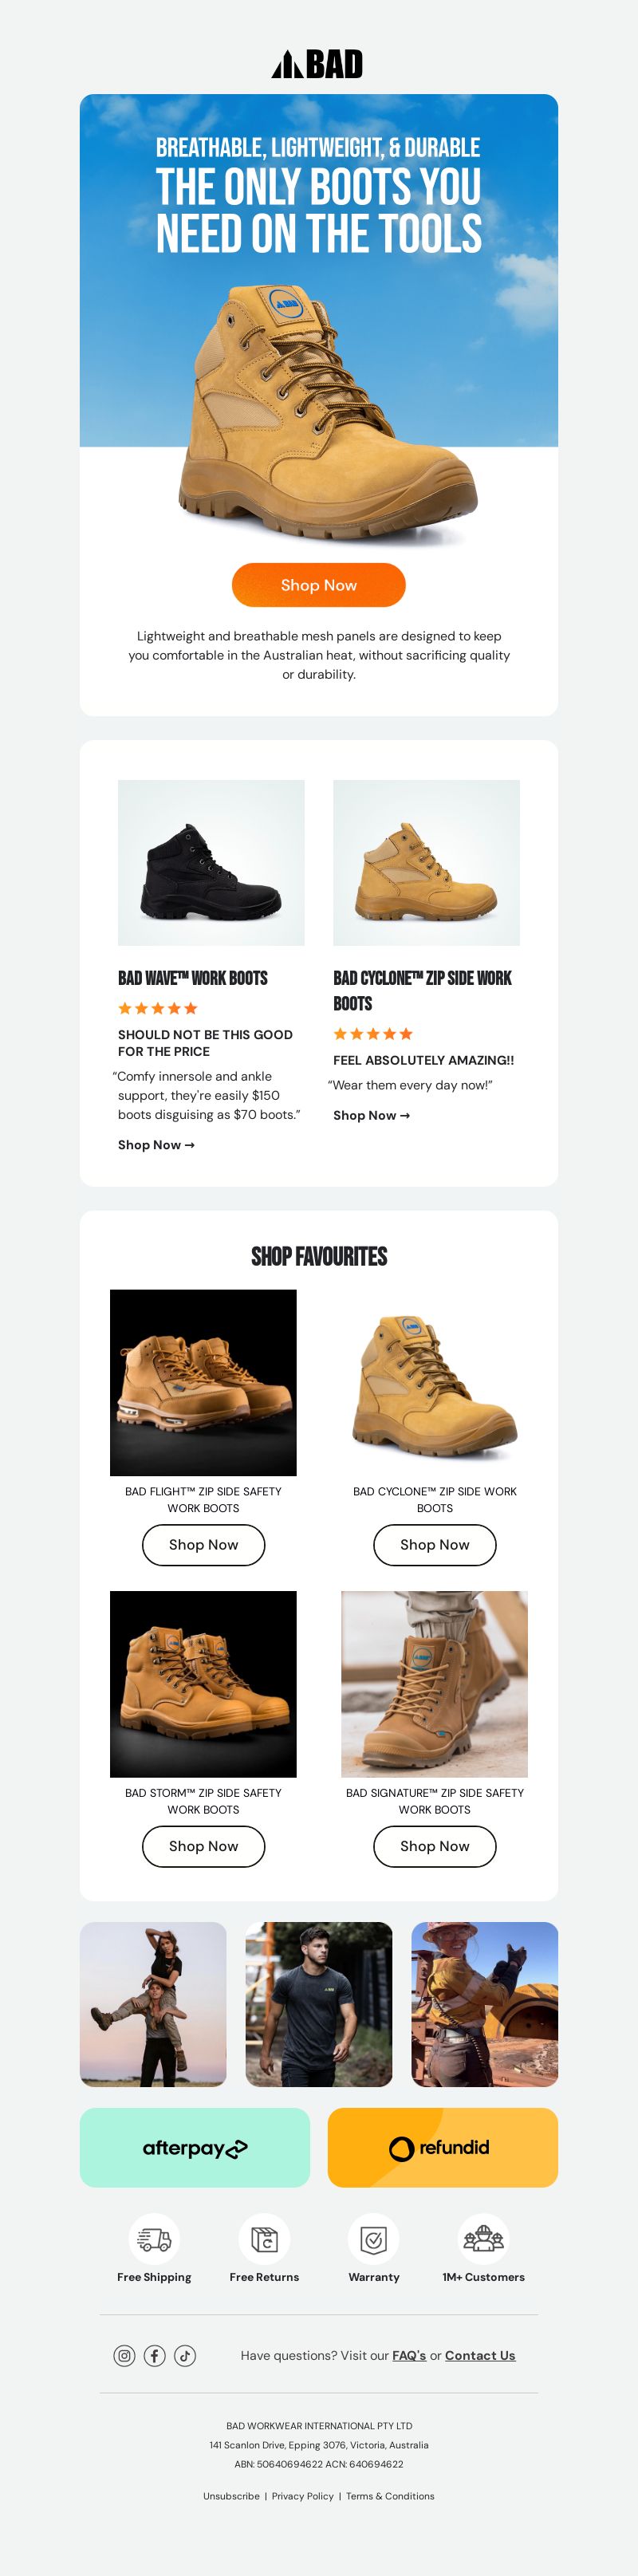The image size is (638, 2576).
Task: Shop Now for BAD Storm boots
Action: tap(204, 1846)
